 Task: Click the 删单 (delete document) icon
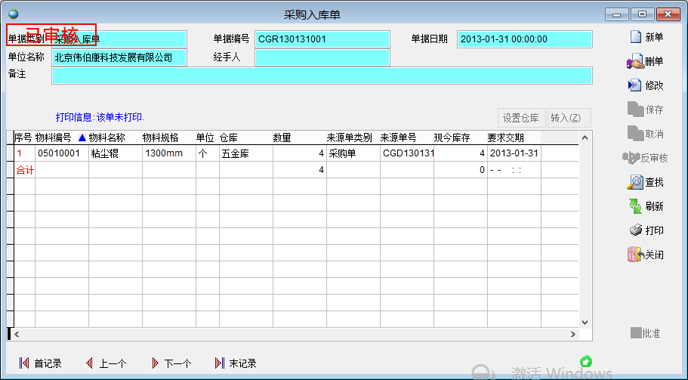(x=634, y=62)
